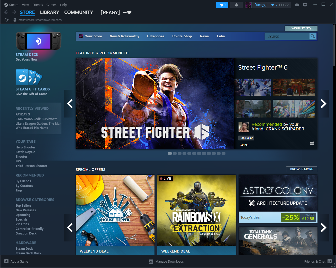The height and width of the screenshot is (268, 336).
Task: Open the announcements megaphone button
Action: coord(222,5)
